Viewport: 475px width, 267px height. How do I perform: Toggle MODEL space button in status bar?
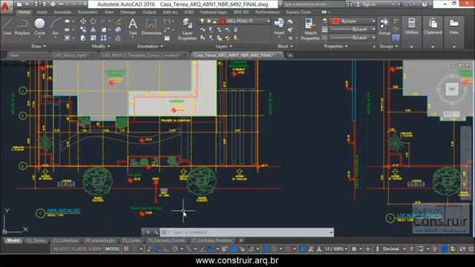(112, 249)
